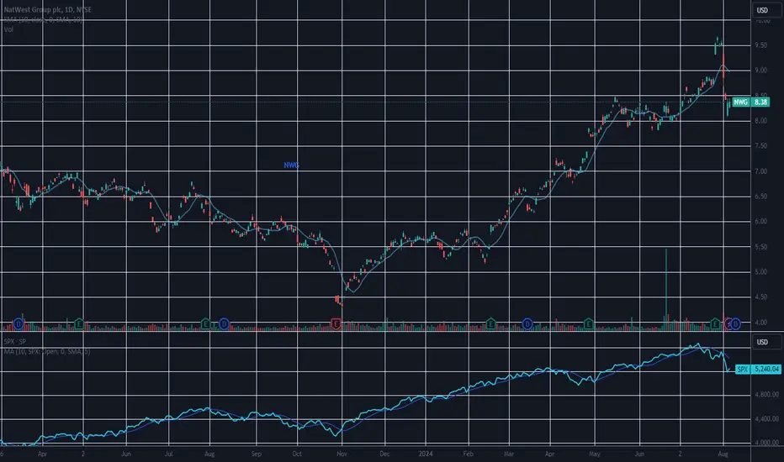This screenshot has height=462, width=784.
Task: Select the NatWest Group plc chart title
Action: (x=47, y=9)
